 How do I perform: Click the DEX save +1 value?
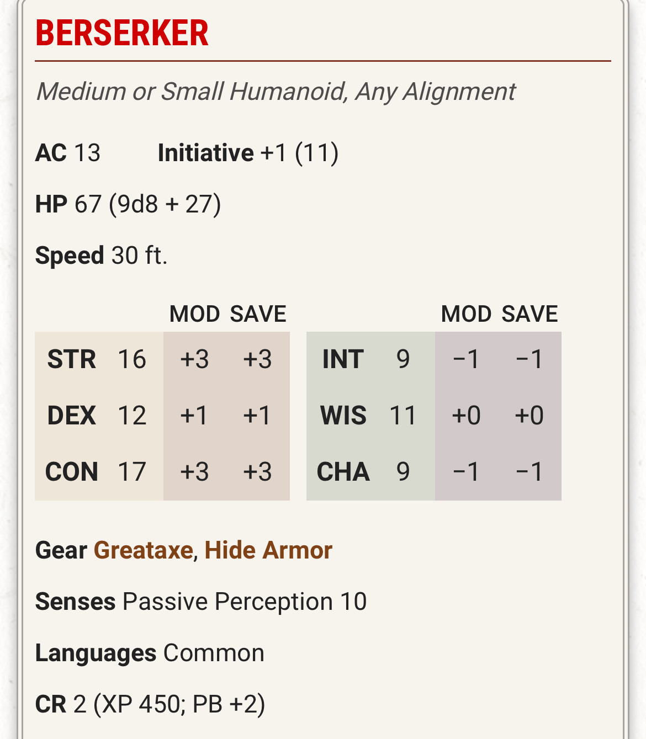pos(257,416)
